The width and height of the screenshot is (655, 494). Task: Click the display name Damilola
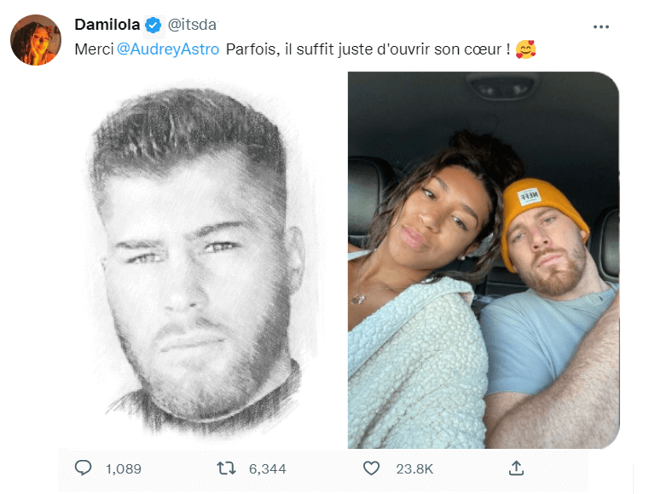click(x=107, y=25)
